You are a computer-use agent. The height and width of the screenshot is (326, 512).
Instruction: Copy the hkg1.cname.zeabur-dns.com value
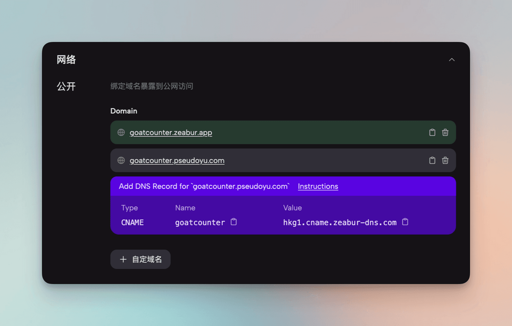click(405, 222)
